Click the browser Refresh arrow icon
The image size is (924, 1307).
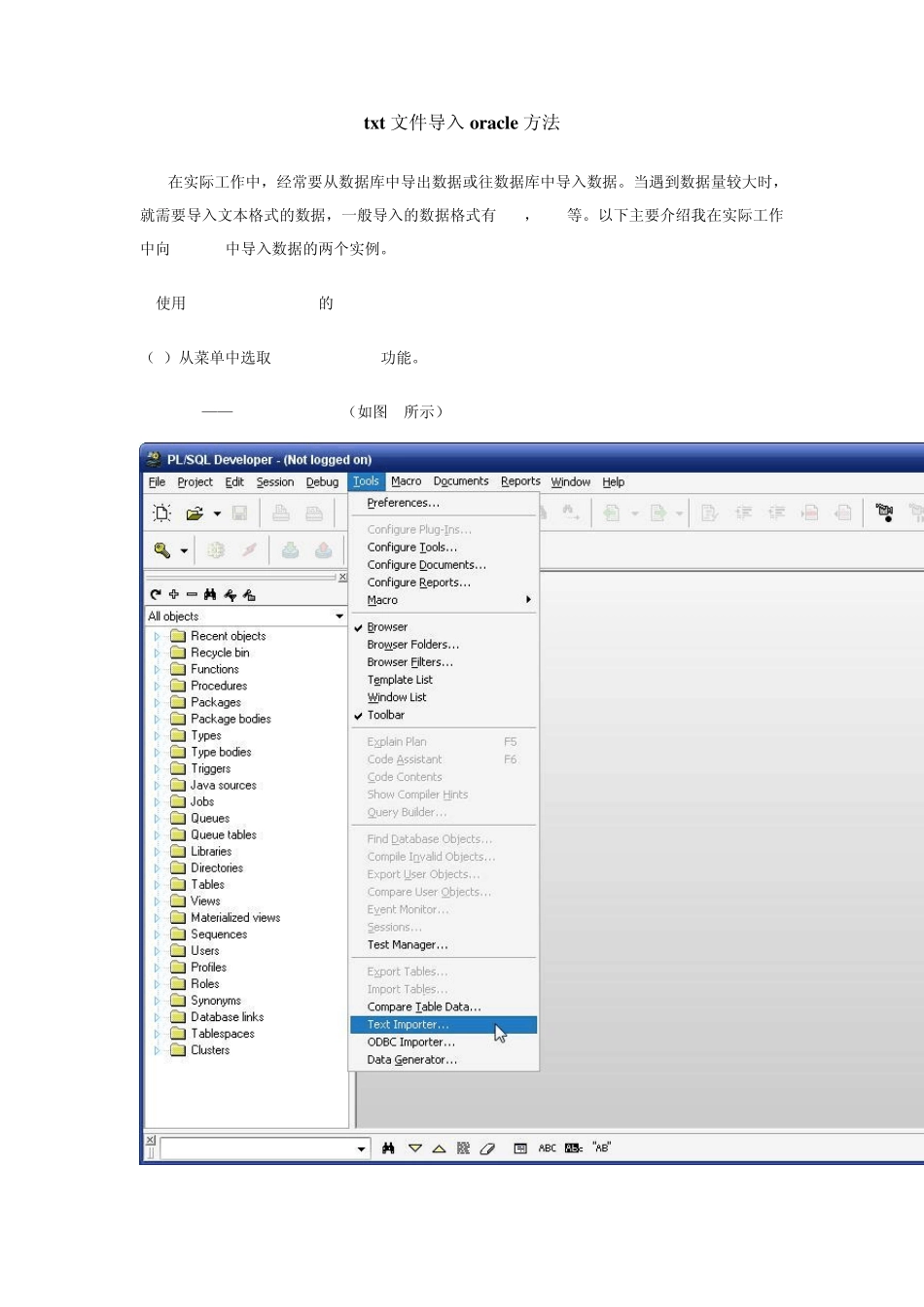pos(156,594)
